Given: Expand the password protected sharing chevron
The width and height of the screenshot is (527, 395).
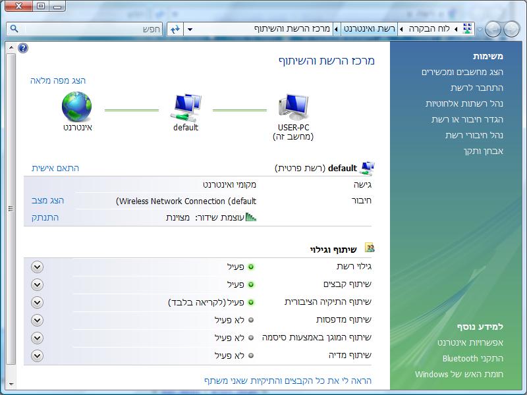Looking at the screenshot, I should tap(37, 338).
